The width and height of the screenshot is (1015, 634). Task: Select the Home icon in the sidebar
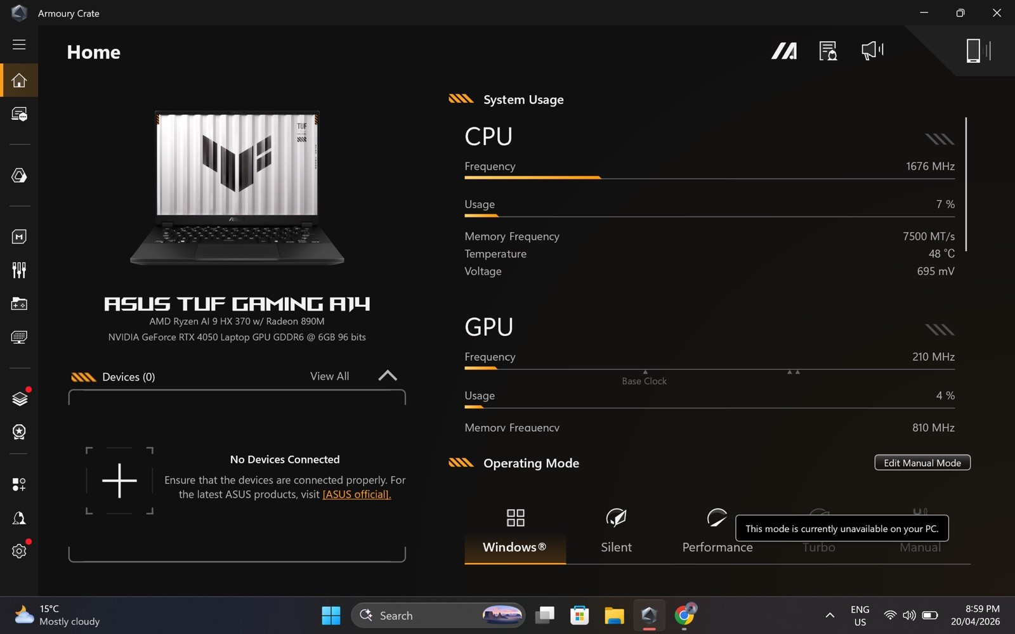pyautogui.click(x=19, y=81)
